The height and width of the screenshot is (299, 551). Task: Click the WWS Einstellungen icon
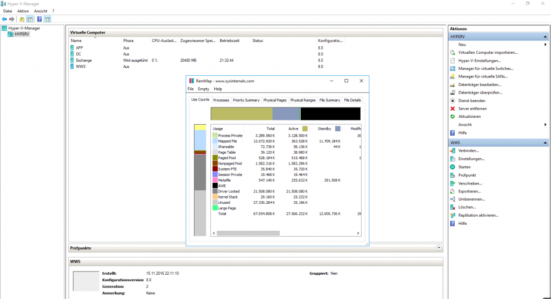453,159
